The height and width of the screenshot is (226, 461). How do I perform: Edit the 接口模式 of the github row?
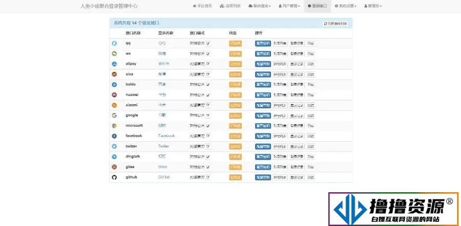click(208, 177)
